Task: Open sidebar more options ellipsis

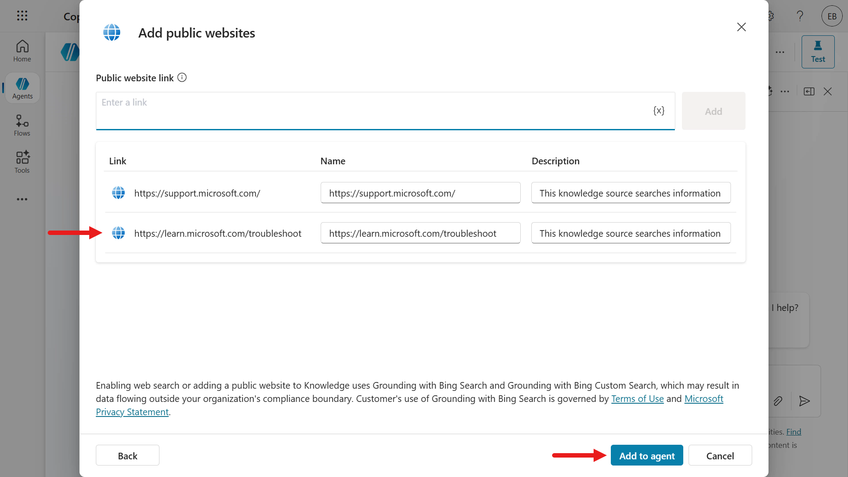Action: pyautogui.click(x=22, y=199)
